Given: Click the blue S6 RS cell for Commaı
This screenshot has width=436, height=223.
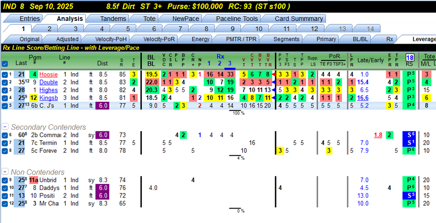Looking at the screenshot, I should 409,135.
